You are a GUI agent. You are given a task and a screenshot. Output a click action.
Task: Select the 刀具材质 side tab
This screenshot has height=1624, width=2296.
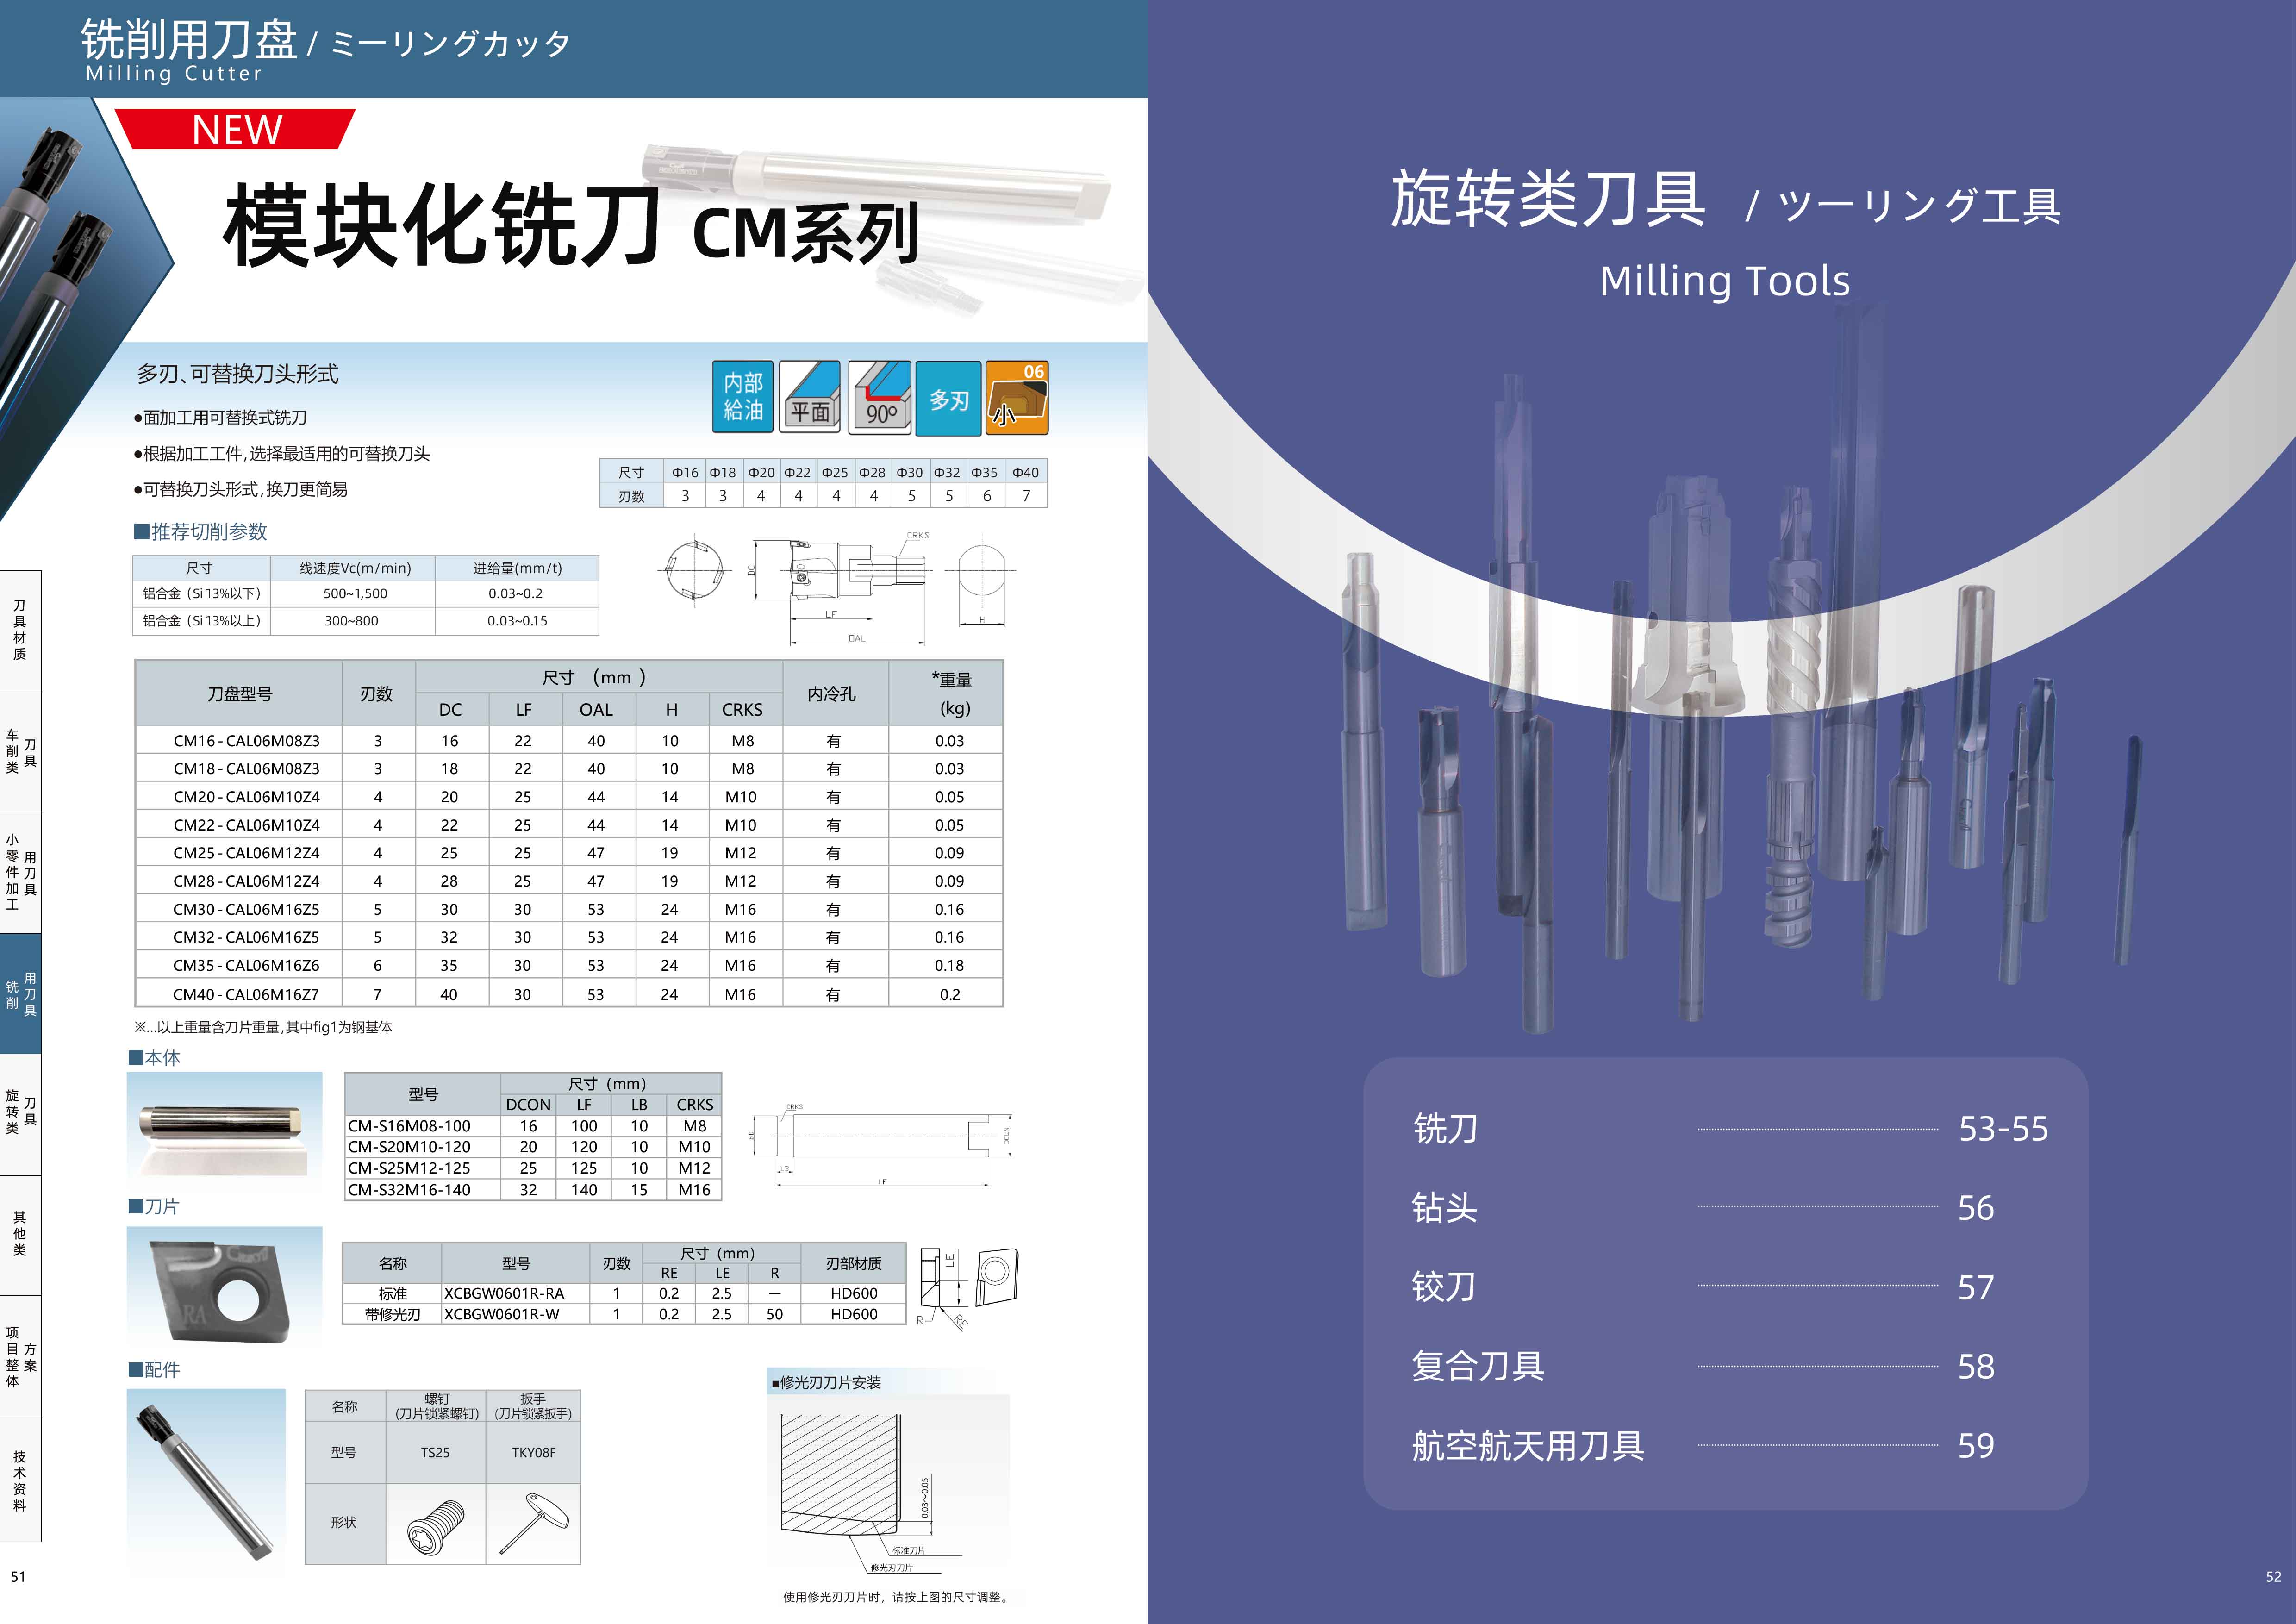click(20, 630)
